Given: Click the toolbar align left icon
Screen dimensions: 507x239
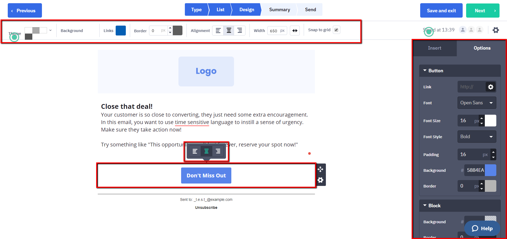Looking at the screenshot, I should click(x=218, y=31).
